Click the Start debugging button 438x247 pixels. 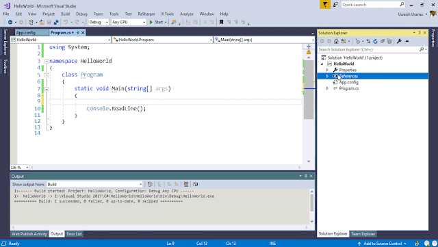(x=157, y=22)
